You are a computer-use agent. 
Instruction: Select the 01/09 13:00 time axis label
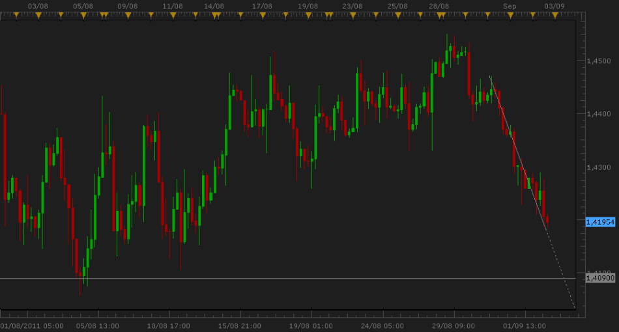524,325
